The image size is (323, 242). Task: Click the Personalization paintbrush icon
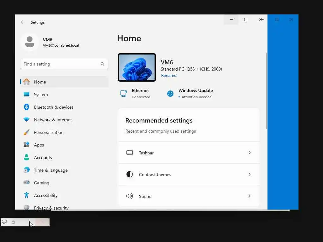pyautogui.click(x=26, y=132)
